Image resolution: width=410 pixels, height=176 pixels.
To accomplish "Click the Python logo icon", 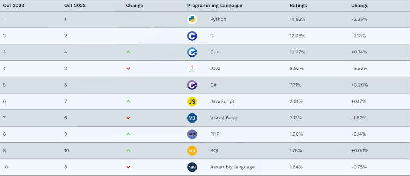I will point(192,20).
